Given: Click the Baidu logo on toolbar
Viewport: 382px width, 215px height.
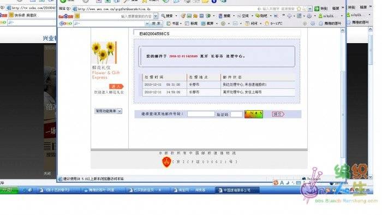Looking at the screenshot, I should click(x=66, y=16).
